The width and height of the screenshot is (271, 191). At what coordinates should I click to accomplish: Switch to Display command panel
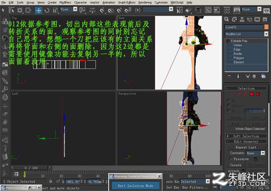point(257,19)
